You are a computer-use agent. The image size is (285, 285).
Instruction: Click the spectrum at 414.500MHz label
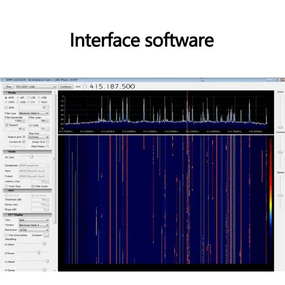(129, 131)
